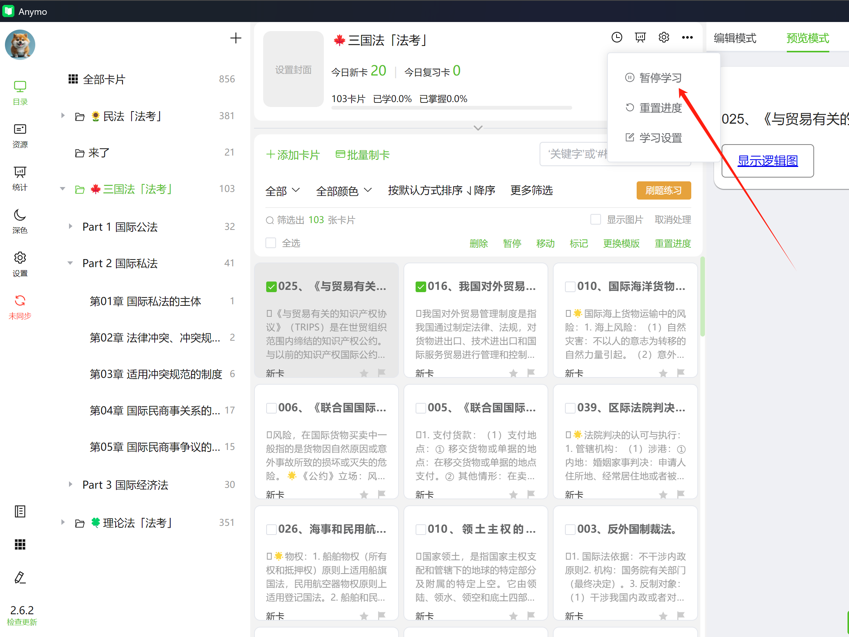
Task: Open the 全部 filter dropdown
Action: pyautogui.click(x=282, y=190)
